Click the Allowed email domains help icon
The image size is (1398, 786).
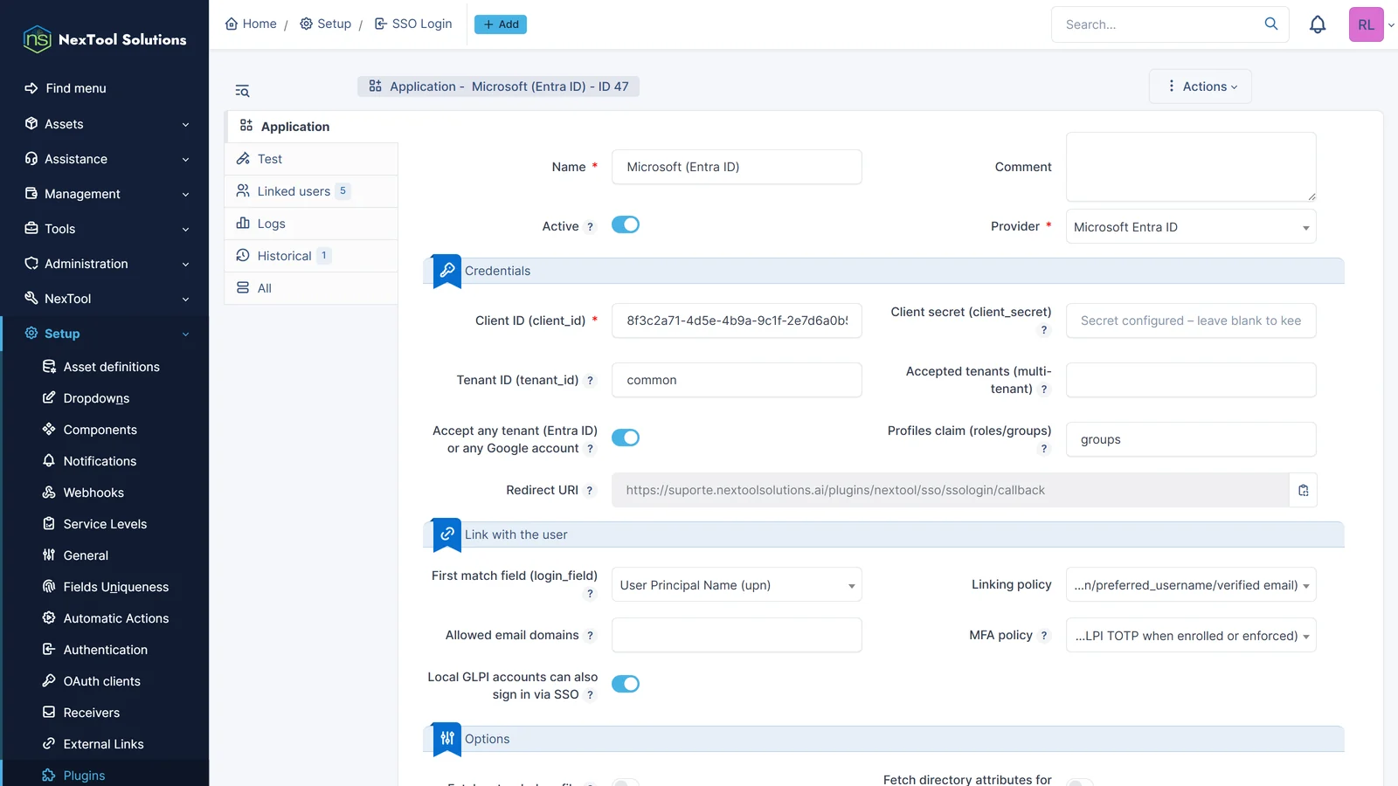590,636
